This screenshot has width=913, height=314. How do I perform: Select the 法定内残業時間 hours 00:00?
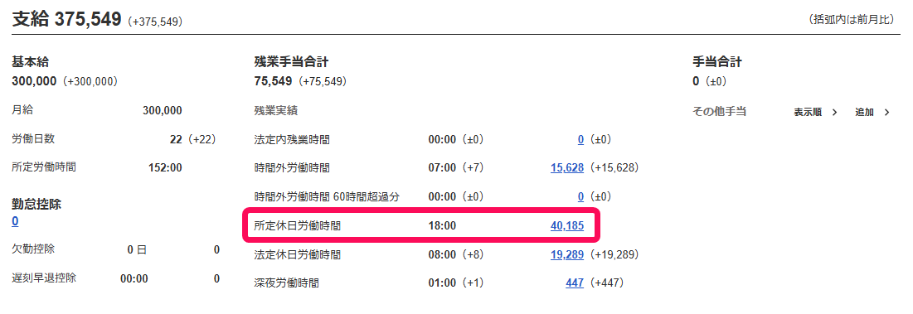pyautogui.click(x=442, y=139)
